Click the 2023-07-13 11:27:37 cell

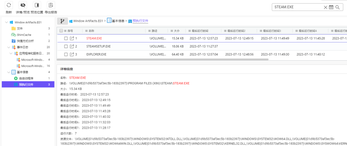tap(204, 47)
